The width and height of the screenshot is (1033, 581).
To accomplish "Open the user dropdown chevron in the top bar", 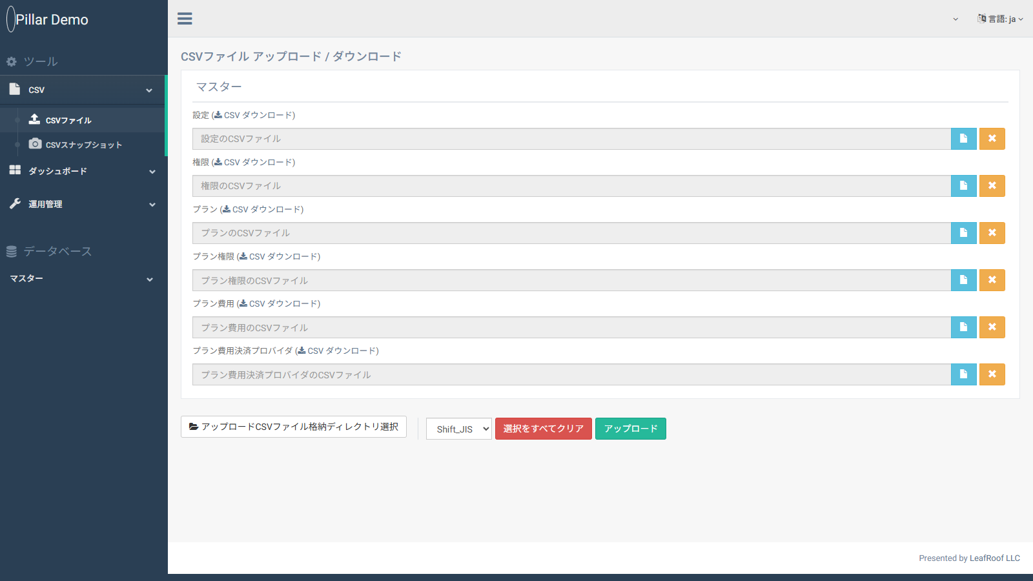I will pyautogui.click(x=956, y=19).
